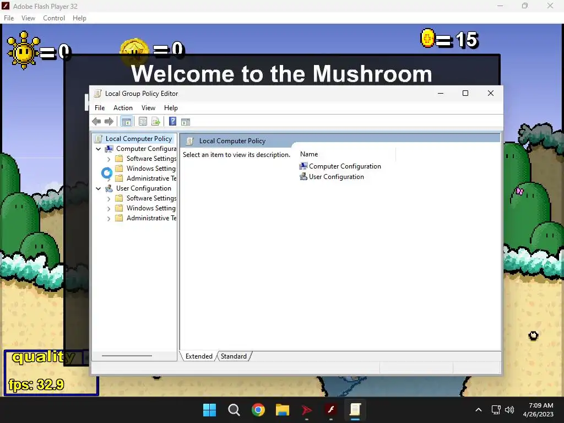Open the File menu in Group Policy Editor
The image size is (564, 423).
[100, 108]
